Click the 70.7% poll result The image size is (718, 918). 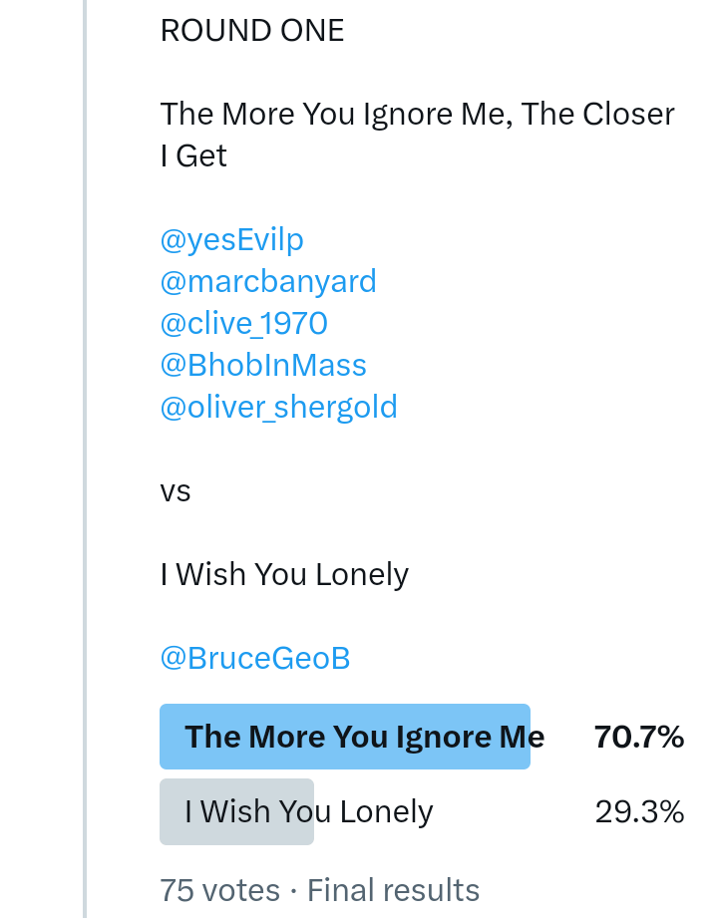[x=638, y=738]
